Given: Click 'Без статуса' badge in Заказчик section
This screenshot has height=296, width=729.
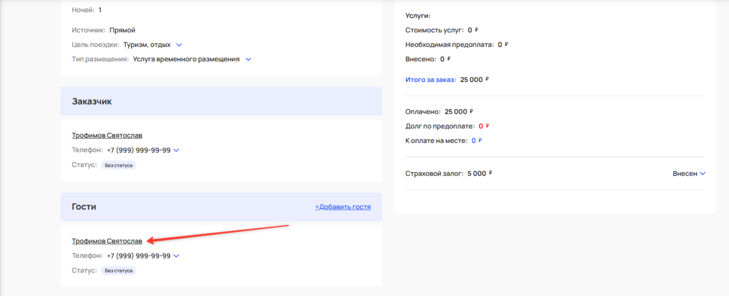Looking at the screenshot, I should pos(118,165).
